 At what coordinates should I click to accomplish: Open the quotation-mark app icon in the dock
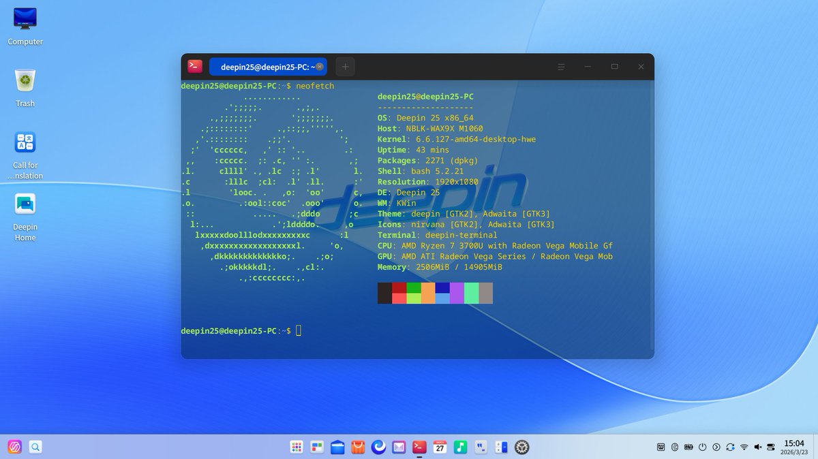(x=481, y=447)
